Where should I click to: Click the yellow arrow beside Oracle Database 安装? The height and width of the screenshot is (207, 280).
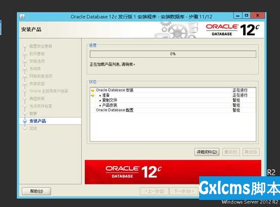click(92, 91)
